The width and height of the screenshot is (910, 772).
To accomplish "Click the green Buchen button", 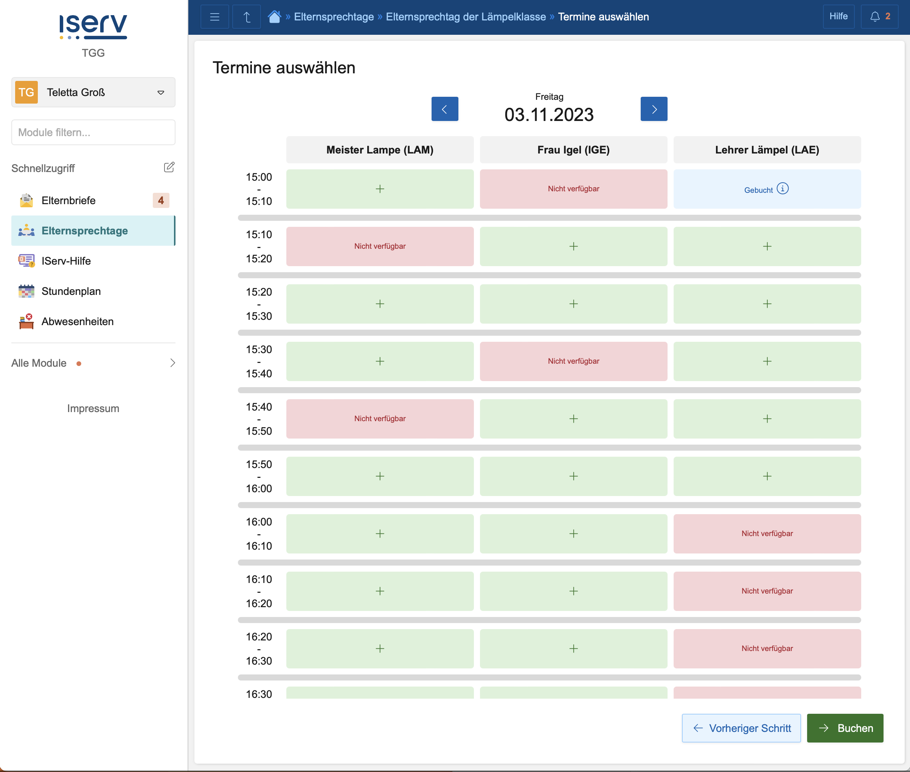I will tap(845, 728).
